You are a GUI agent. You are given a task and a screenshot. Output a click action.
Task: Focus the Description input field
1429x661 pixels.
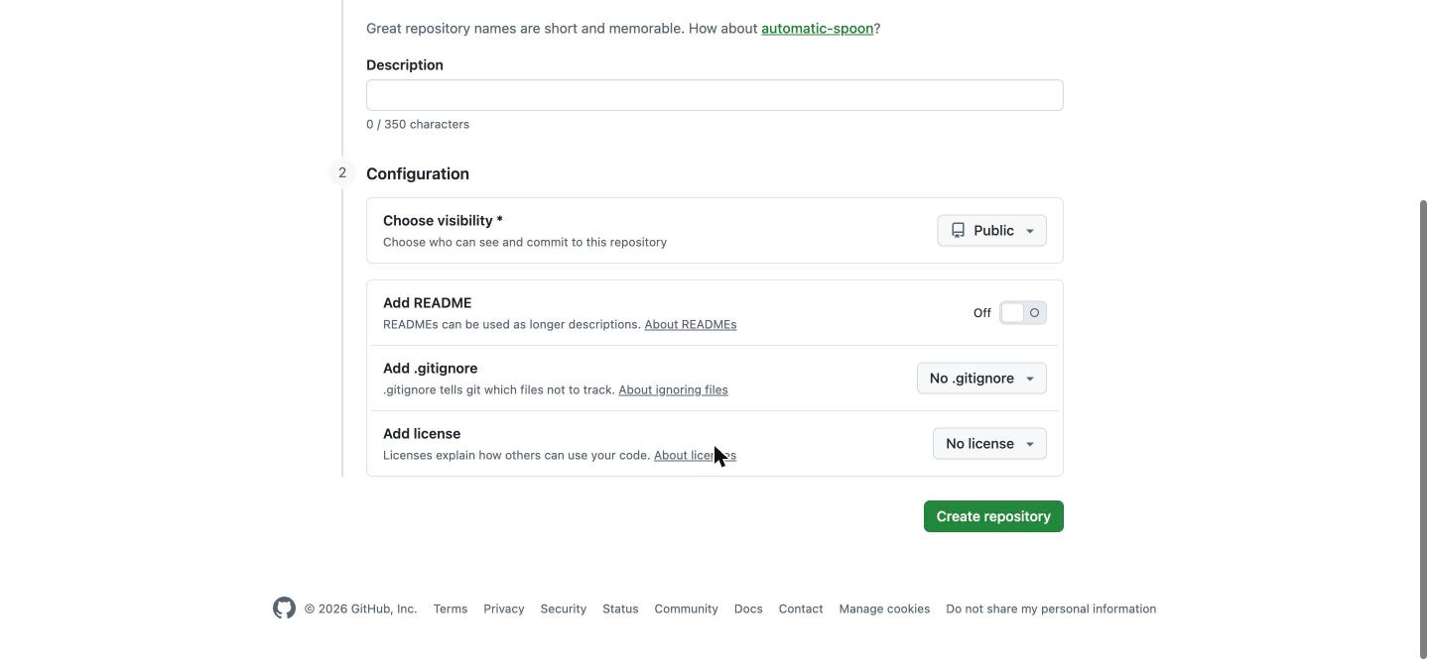714,95
